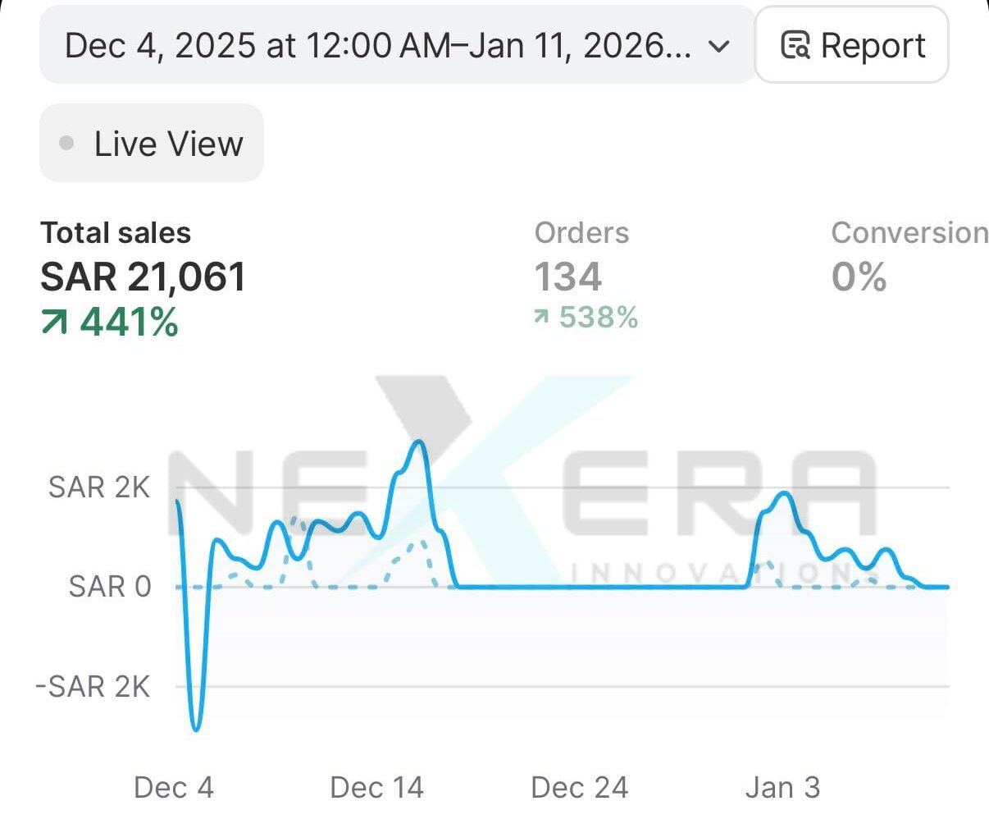
Task: Select the Total sales metric tab
Action: (116, 233)
